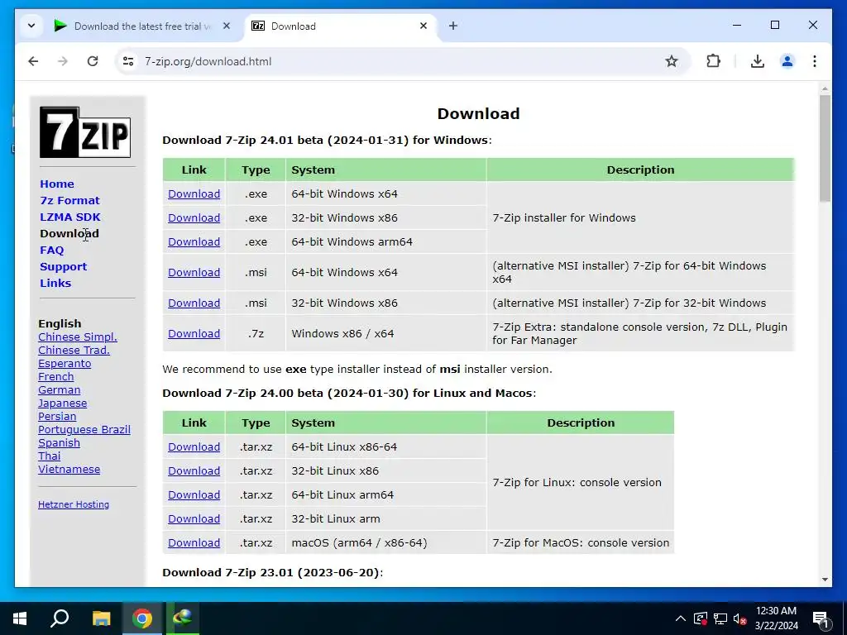Download .exe for 64-bit Windows arm64
The width and height of the screenshot is (847, 635).
(x=194, y=242)
